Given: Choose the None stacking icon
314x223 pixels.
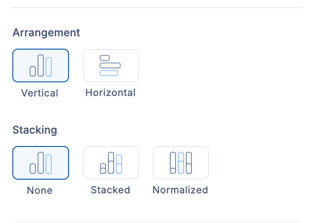Looking at the screenshot, I should tap(41, 163).
